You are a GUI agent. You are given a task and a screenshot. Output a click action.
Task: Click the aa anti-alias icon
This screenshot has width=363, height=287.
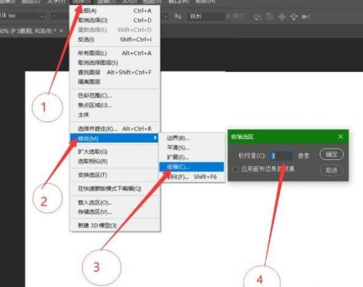point(178,16)
